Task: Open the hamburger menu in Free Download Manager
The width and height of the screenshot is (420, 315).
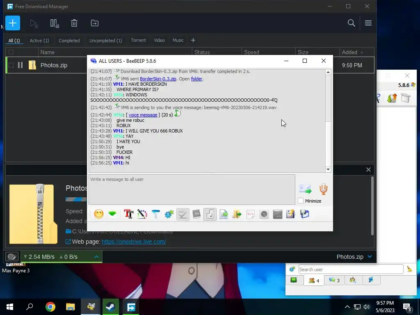Action: point(368,23)
